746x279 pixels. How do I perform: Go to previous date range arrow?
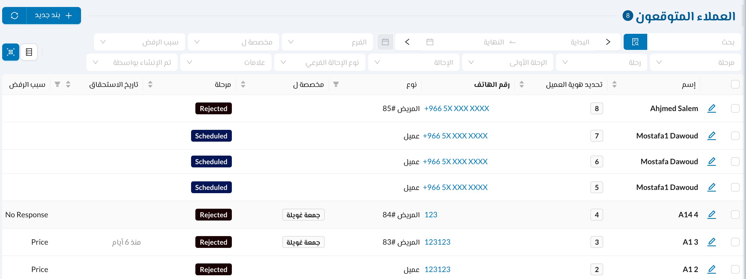608,42
